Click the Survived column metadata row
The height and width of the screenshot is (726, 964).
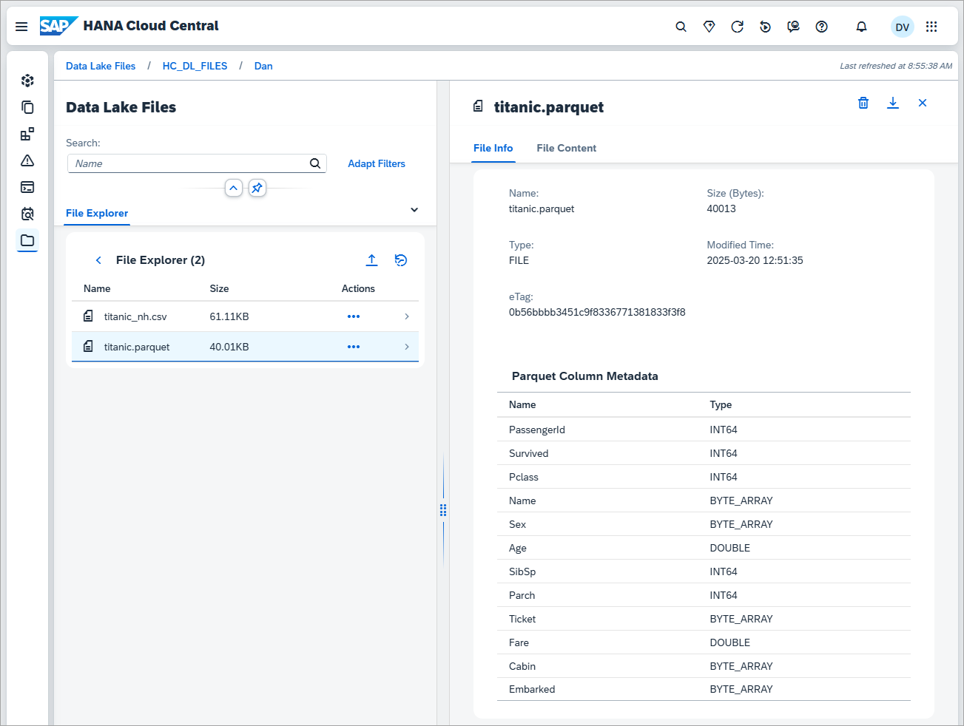(704, 453)
